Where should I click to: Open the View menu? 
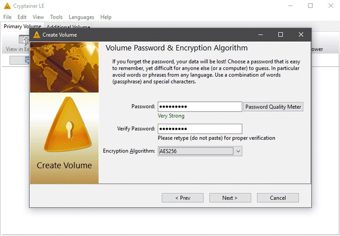38,17
